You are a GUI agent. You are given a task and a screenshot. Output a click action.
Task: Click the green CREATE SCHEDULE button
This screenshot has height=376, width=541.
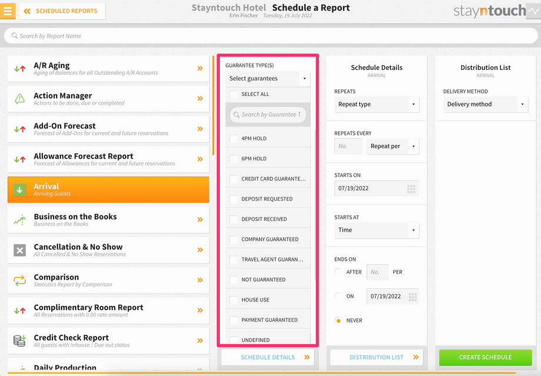pyautogui.click(x=486, y=357)
